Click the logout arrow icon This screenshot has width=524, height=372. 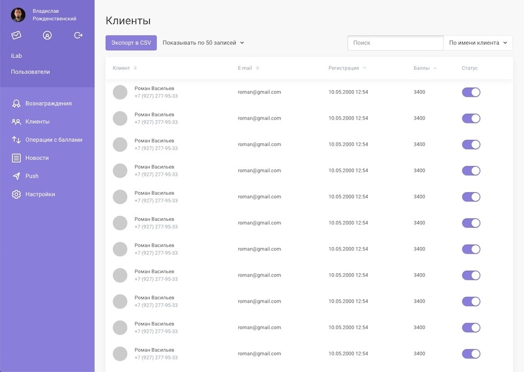(x=78, y=35)
